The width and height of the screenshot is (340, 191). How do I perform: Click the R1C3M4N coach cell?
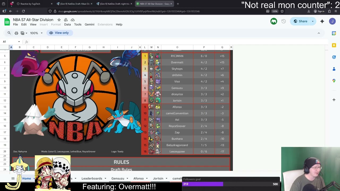177,56
